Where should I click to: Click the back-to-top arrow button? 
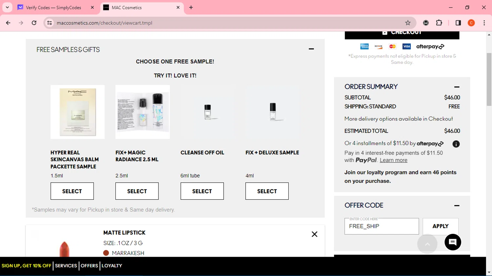pos(427,244)
